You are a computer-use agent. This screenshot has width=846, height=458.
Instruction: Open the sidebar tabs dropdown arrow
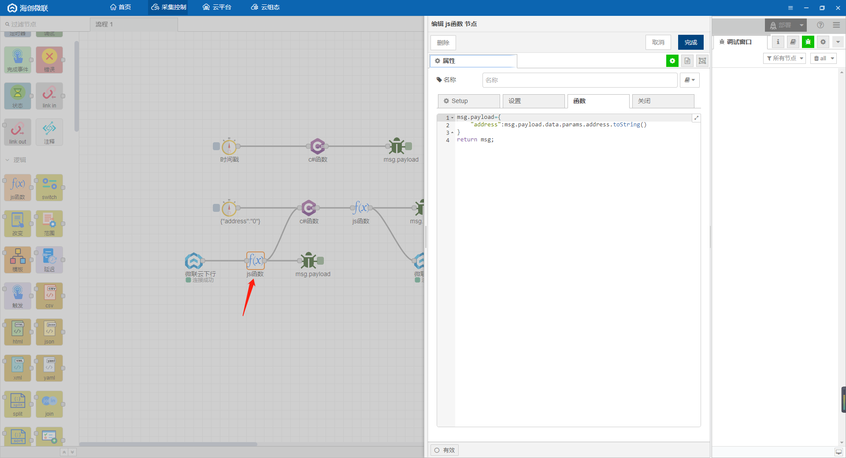[x=838, y=42]
